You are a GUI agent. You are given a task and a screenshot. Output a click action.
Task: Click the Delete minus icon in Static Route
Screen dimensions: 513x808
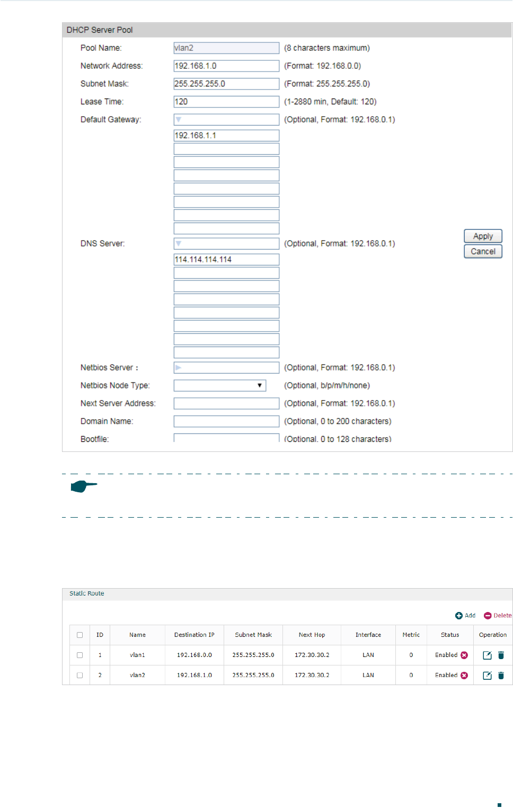[x=488, y=616]
